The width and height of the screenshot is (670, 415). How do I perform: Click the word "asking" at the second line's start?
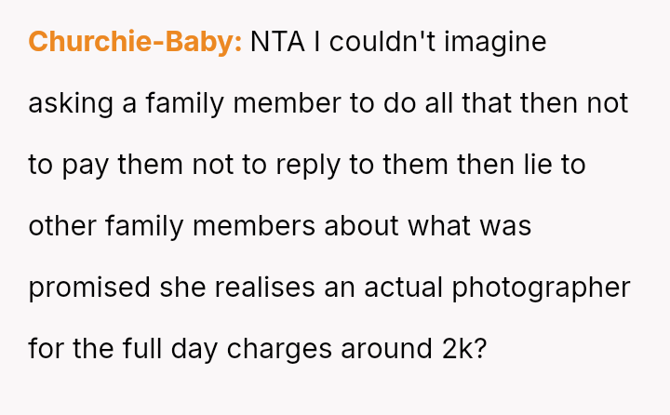point(71,103)
